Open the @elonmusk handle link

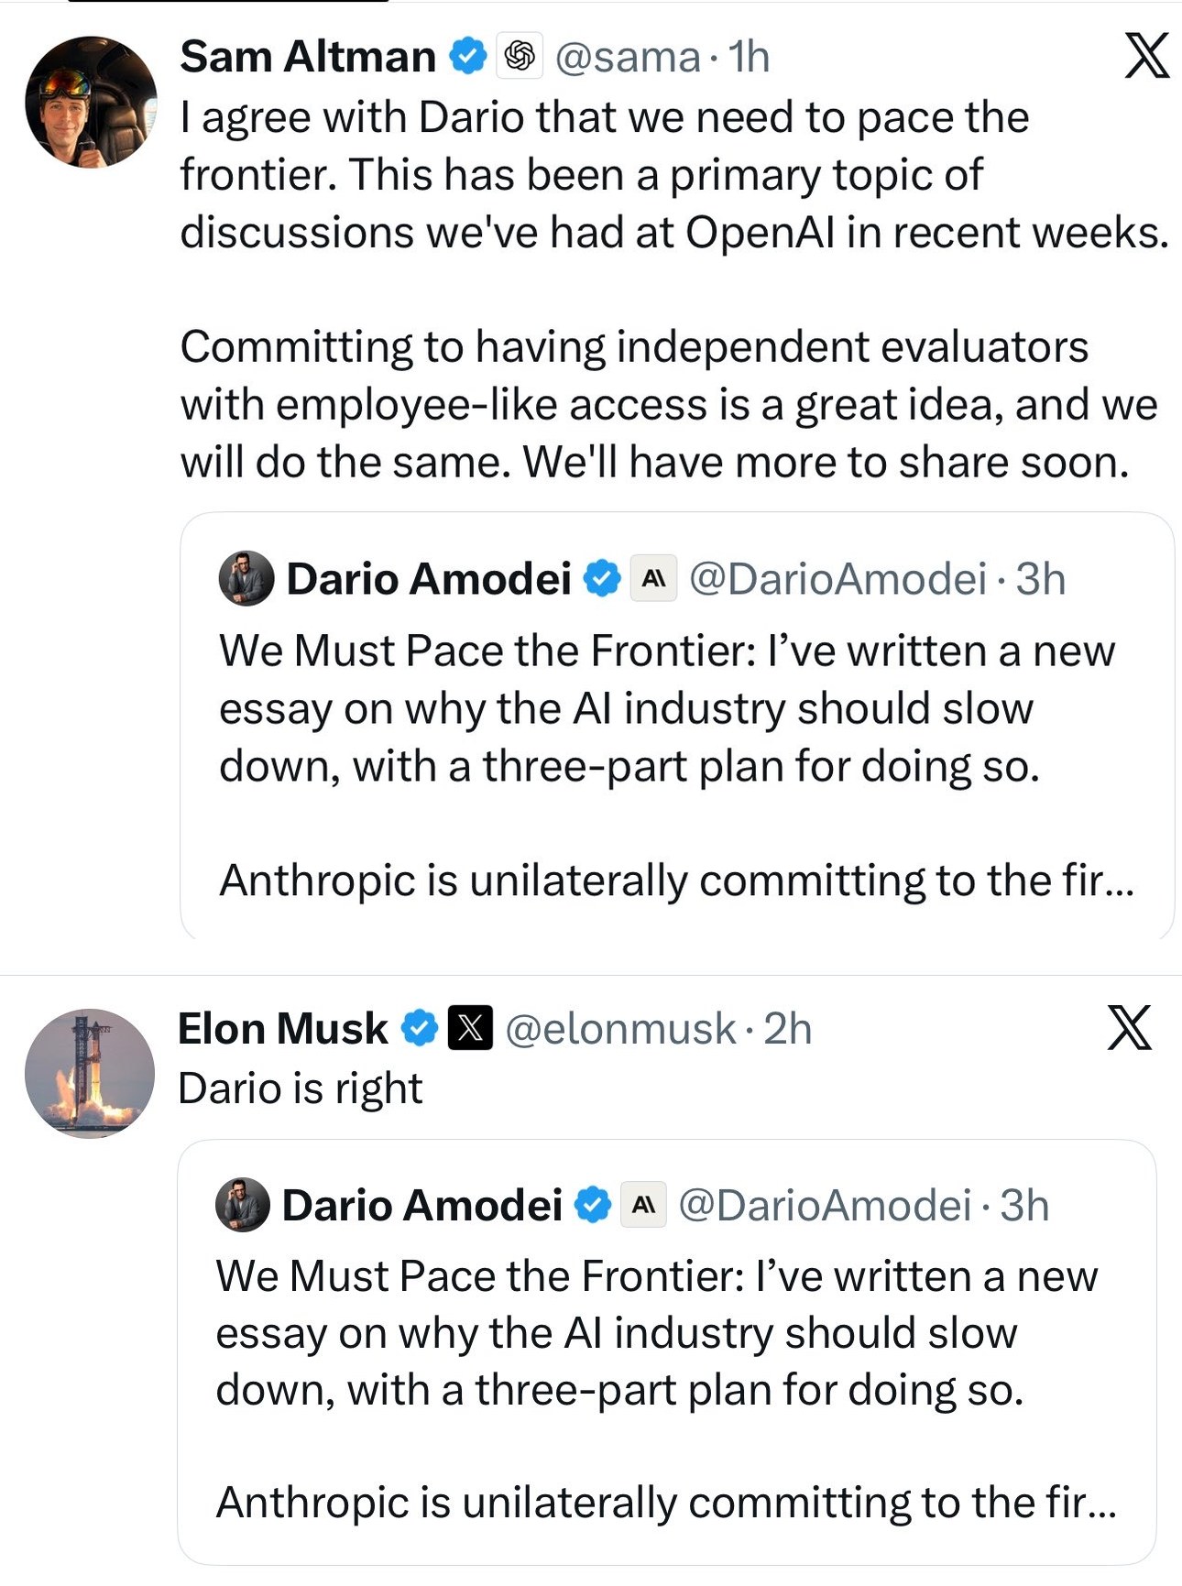point(620,1029)
